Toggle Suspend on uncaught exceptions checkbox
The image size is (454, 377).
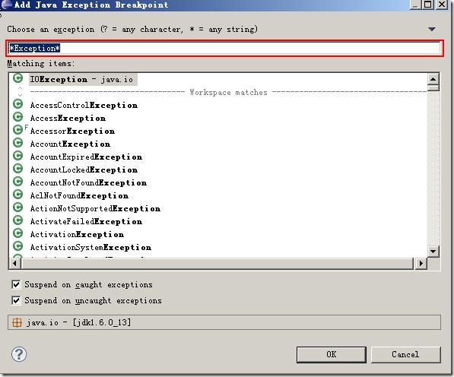point(16,301)
